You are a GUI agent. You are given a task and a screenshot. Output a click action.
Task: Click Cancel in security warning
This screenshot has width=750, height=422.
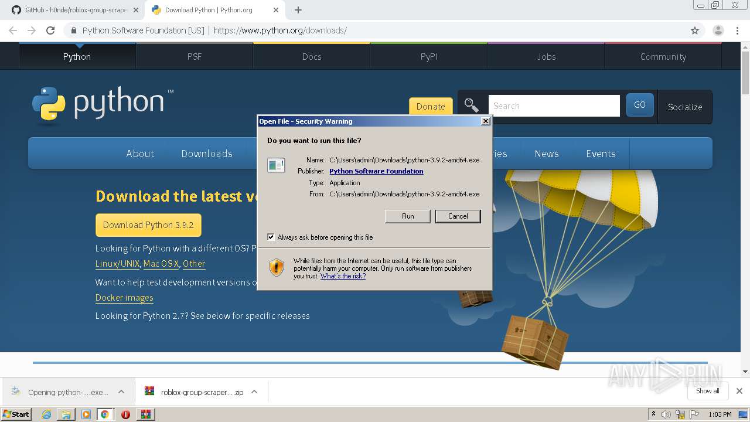tap(458, 216)
